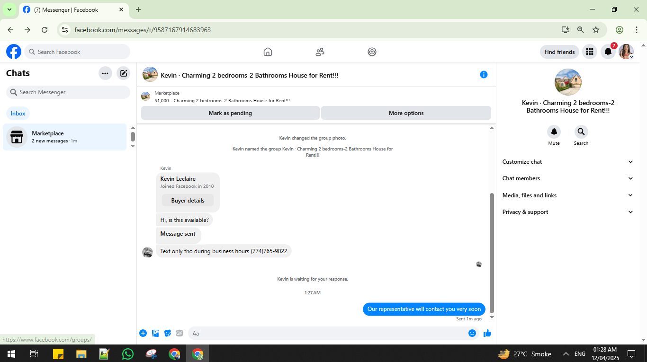
Task: Open the weather widget showing 27°C Smoke
Action: (525, 353)
